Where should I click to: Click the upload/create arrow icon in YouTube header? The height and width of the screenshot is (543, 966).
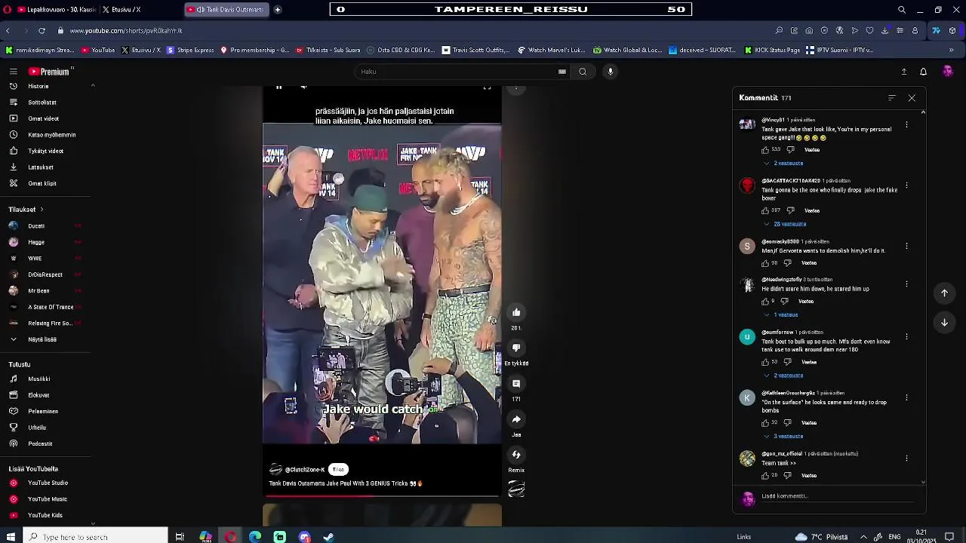[903, 72]
